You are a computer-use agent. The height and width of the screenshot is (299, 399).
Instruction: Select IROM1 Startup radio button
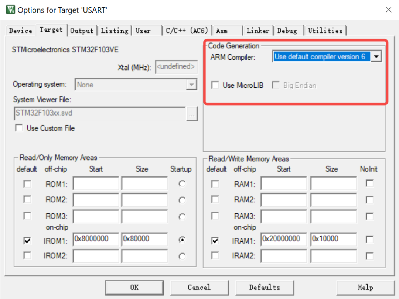(x=182, y=240)
